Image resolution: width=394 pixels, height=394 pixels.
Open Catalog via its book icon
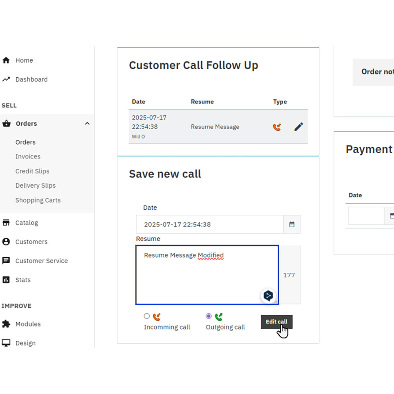6,222
